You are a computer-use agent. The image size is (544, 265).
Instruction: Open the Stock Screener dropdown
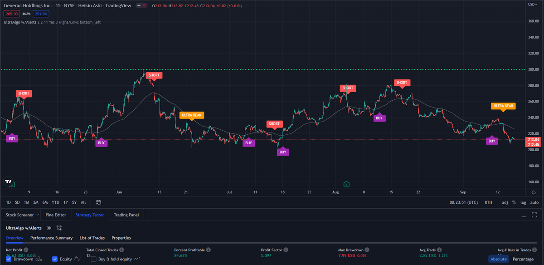point(21,215)
